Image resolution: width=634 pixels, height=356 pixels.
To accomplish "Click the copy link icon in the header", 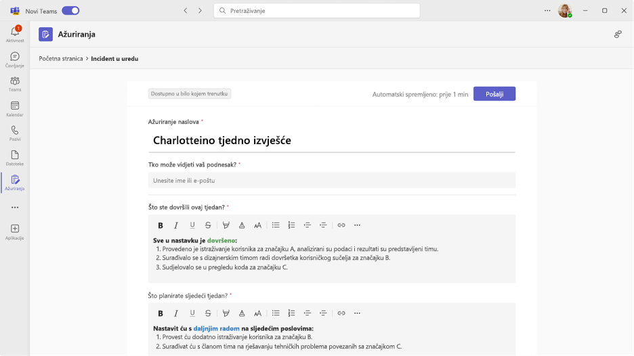I will click(x=618, y=35).
